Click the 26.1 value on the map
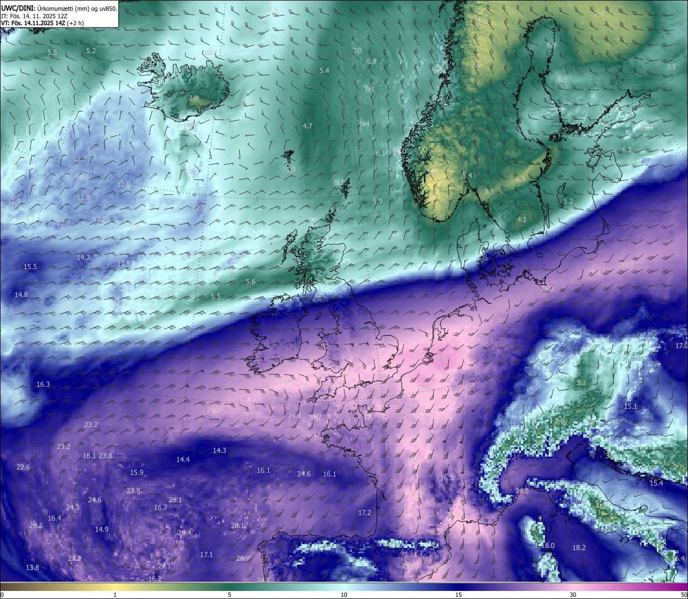 coord(175,500)
